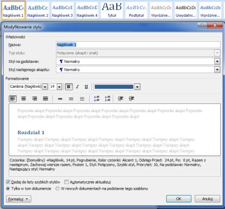The width and height of the screenshot is (225, 209).
Task: Expand the Cambria font name dropdown
Action: pos(45,87)
